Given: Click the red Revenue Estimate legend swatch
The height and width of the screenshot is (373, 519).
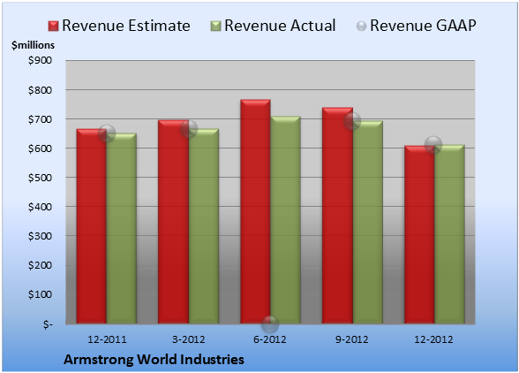Looking at the screenshot, I should [x=53, y=27].
